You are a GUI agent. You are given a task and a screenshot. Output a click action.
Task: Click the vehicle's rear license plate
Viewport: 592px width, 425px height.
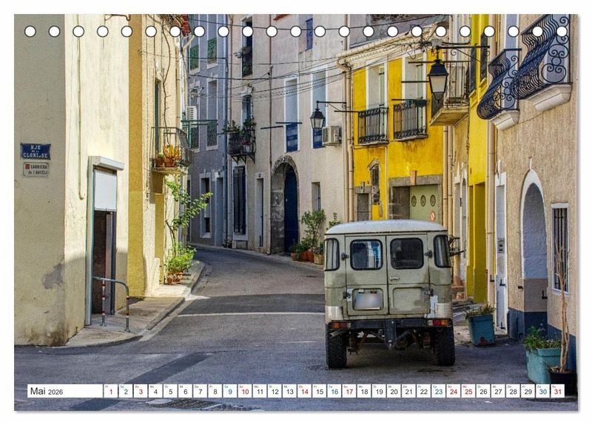[367, 299]
